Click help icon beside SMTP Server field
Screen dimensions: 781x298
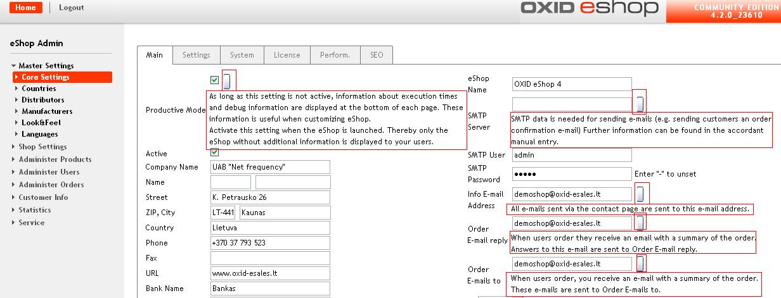tap(641, 104)
